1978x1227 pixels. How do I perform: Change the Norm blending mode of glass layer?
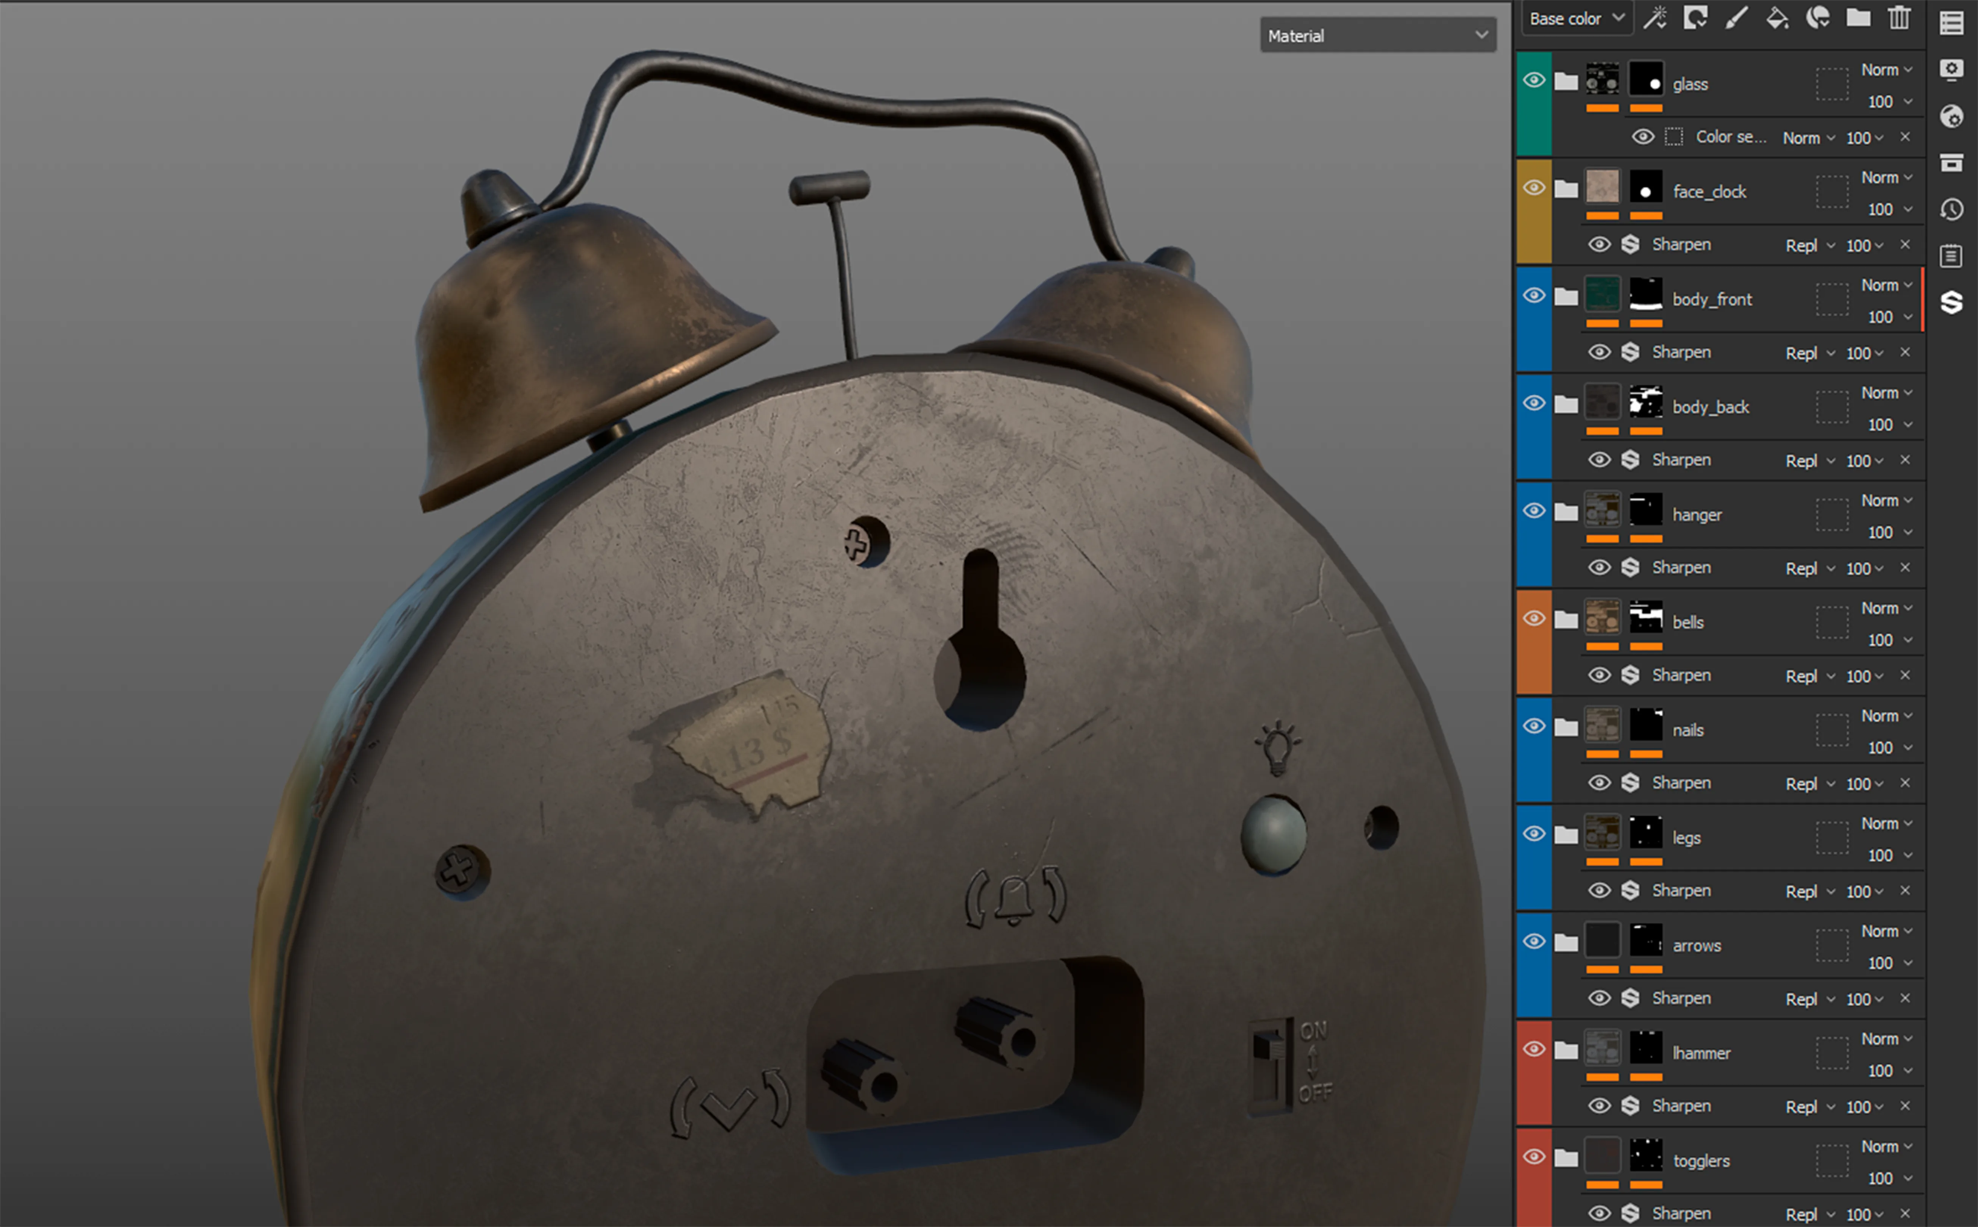point(1886,70)
